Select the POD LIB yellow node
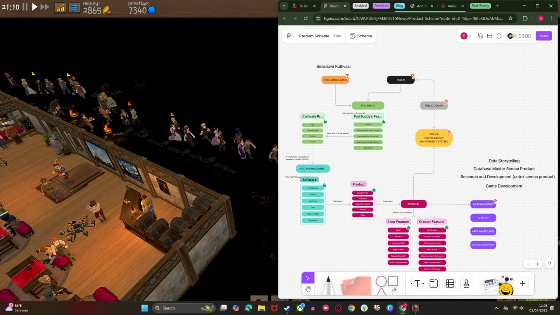This screenshot has width=560, height=315. [434, 138]
